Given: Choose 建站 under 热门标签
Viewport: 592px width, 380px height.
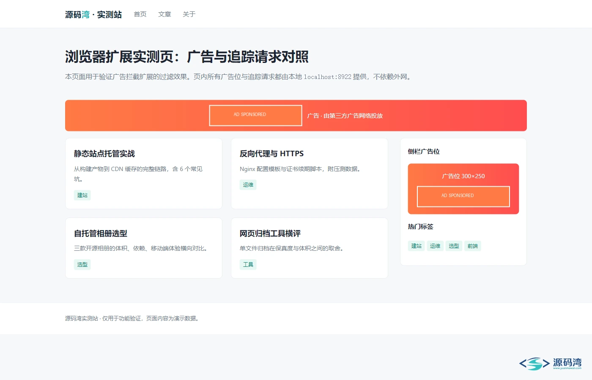Looking at the screenshot, I should (x=417, y=246).
